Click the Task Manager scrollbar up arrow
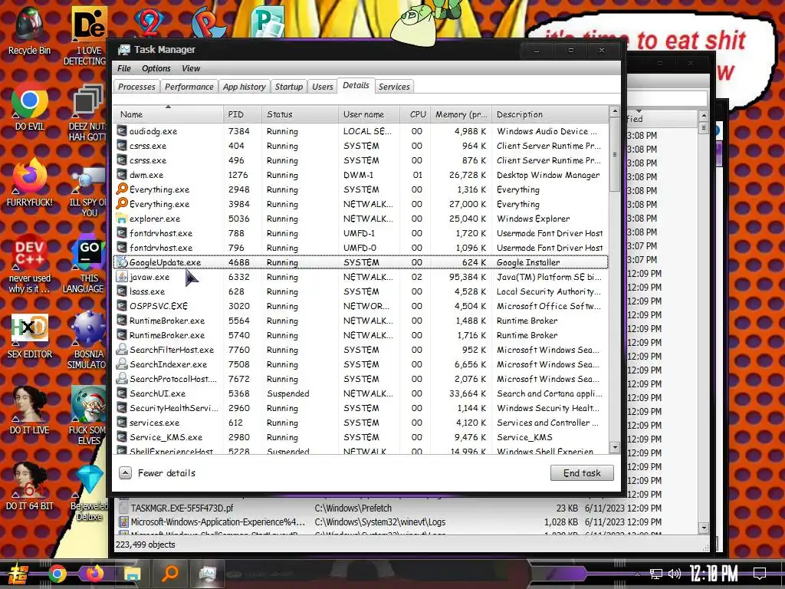Screen dimensions: 785x589 tap(615, 111)
